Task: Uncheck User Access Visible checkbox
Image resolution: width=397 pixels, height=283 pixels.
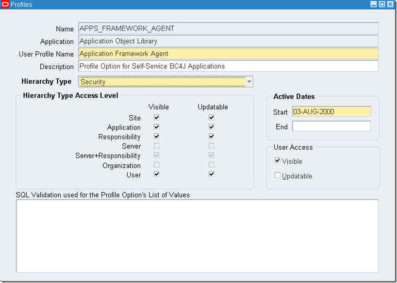Action: (x=278, y=160)
